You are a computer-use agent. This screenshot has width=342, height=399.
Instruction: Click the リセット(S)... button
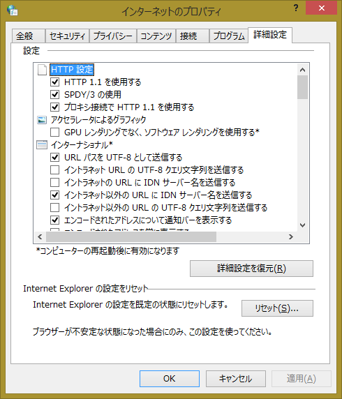(277, 308)
